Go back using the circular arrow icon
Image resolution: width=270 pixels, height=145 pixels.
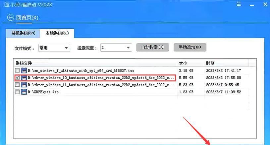point(11,18)
